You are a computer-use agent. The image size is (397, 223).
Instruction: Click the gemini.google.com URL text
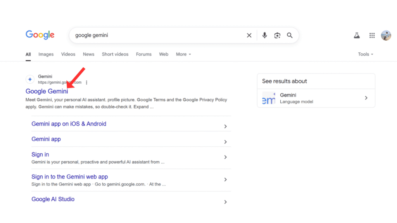[x=60, y=82]
